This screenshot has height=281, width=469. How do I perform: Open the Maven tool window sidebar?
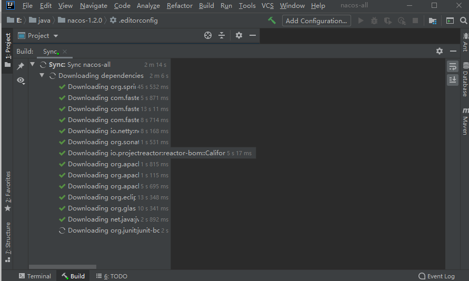[x=465, y=121]
